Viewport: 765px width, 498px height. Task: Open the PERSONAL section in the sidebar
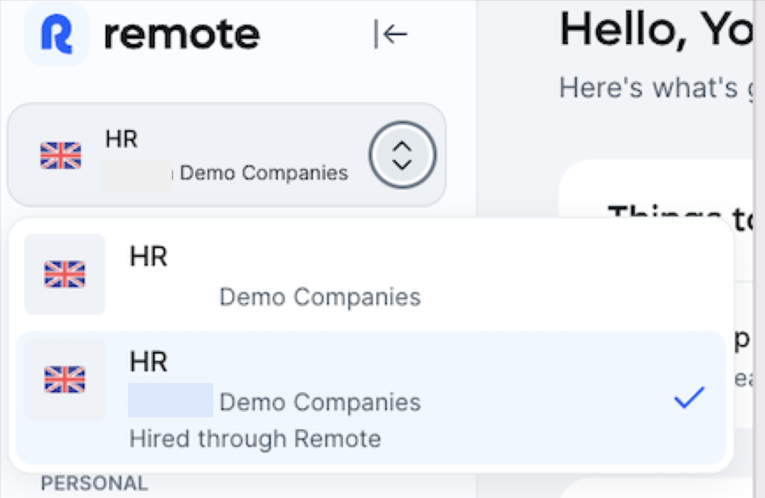[95, 483]
